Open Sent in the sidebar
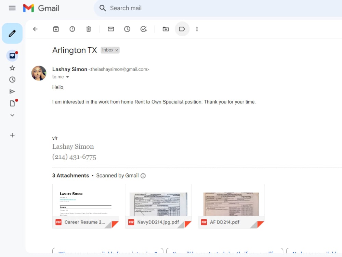Screen dimensions: 342x257 coord(12,91)
